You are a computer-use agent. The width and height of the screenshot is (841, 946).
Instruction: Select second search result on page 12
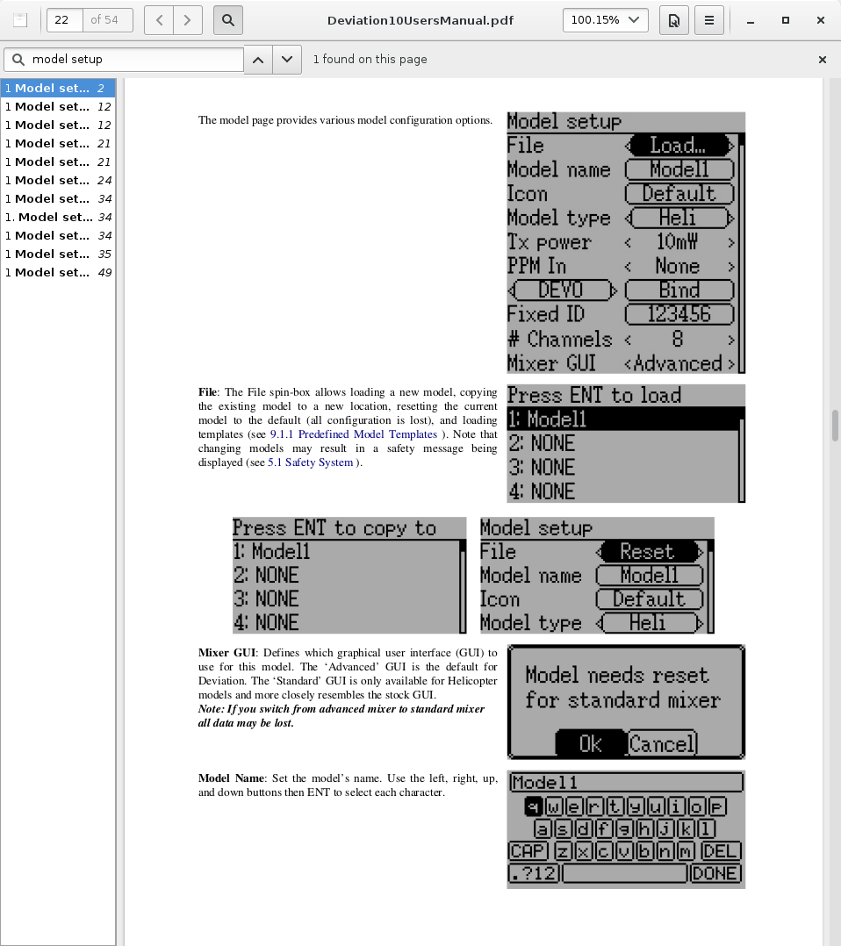coord(58,125)
